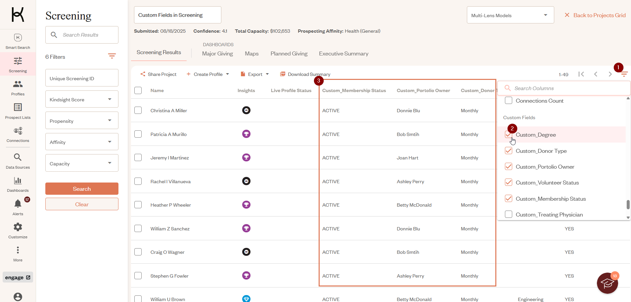Select Heather P Wheeler row checkbox
The image size is (631, 302).
tap(138, 205)
